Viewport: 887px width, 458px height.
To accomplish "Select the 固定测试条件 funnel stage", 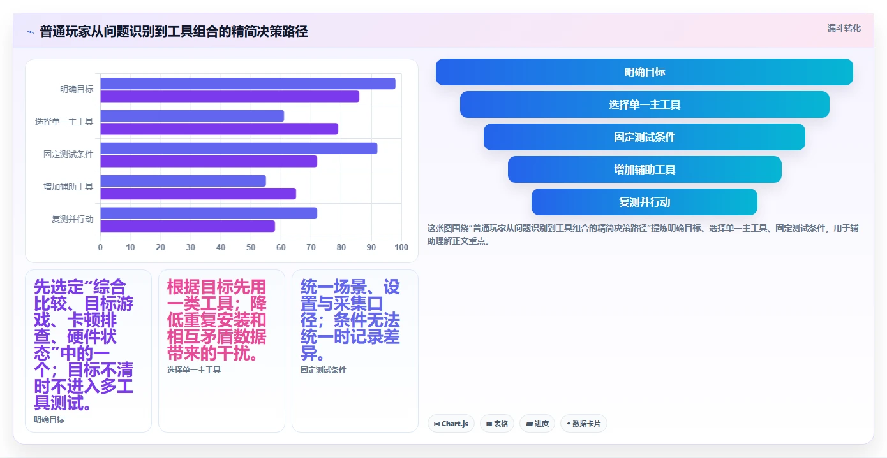I will 645,137.
